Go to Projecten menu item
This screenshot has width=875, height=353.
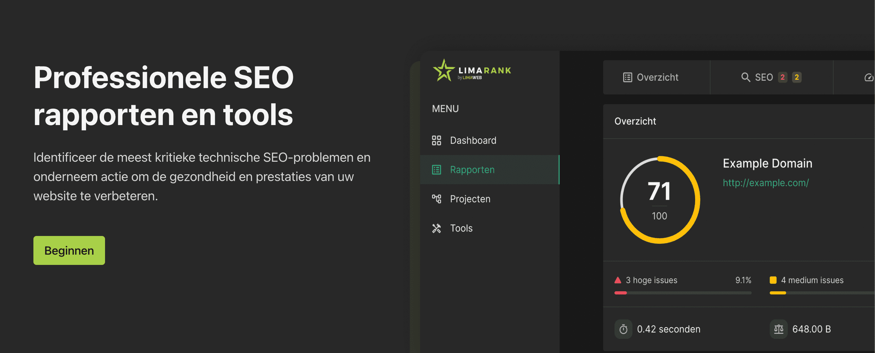pos(490,199)
